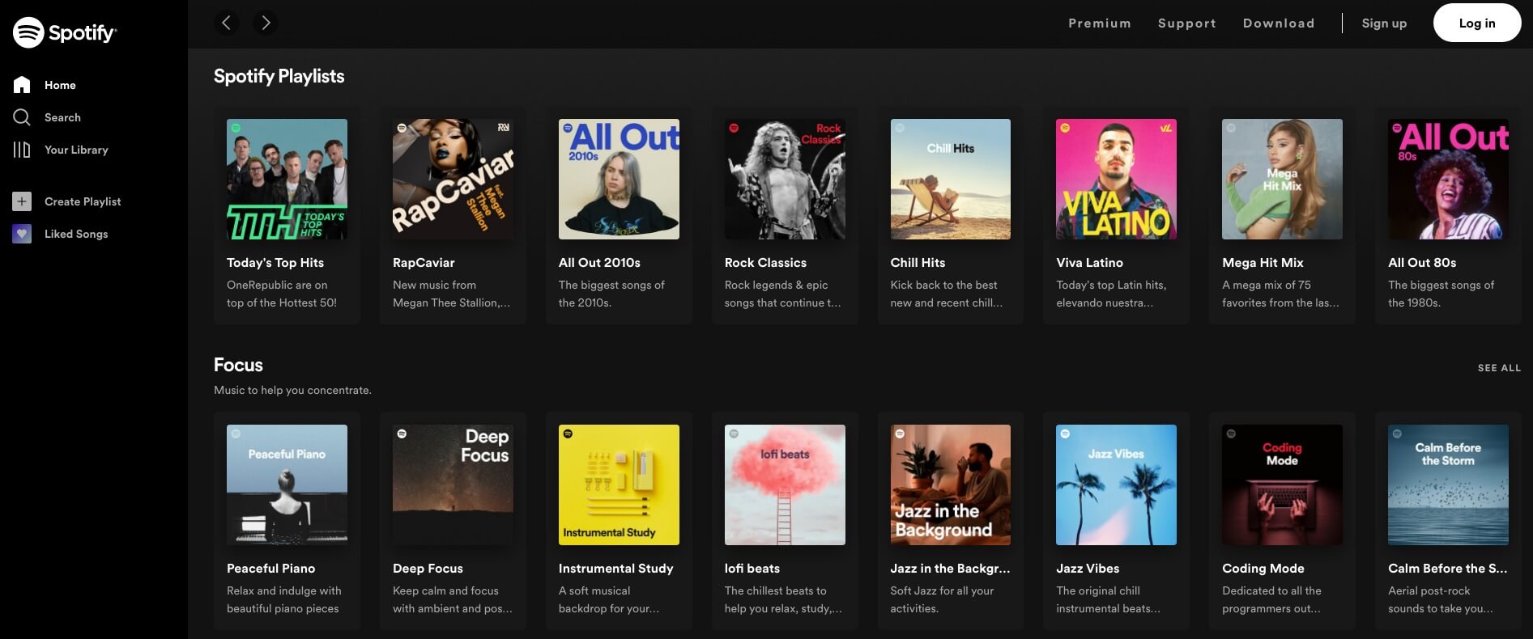
Task: Open the Coding Mode cover art
Action: click(x=1282, y=485)
